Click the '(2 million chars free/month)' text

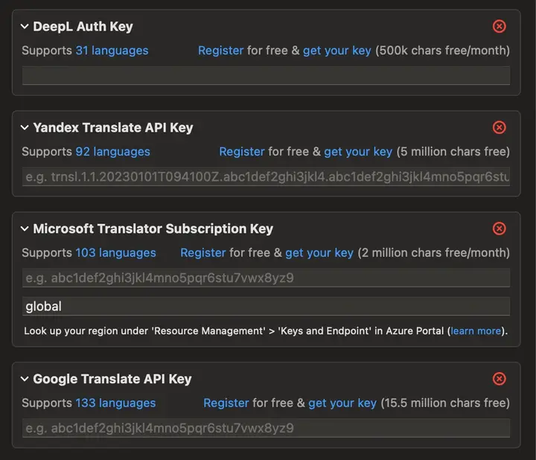tap(434, 253)
